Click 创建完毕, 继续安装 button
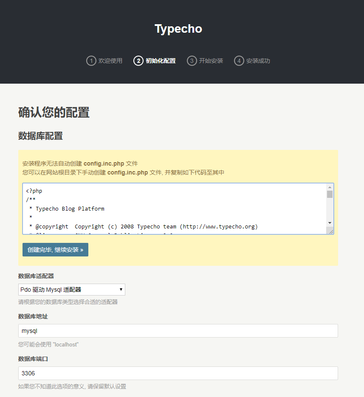Screen dimensions: 364x397 (55, 250)
